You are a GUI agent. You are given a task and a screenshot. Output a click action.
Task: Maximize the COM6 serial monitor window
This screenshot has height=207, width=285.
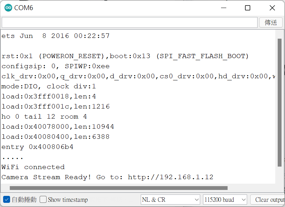point(247,8)
